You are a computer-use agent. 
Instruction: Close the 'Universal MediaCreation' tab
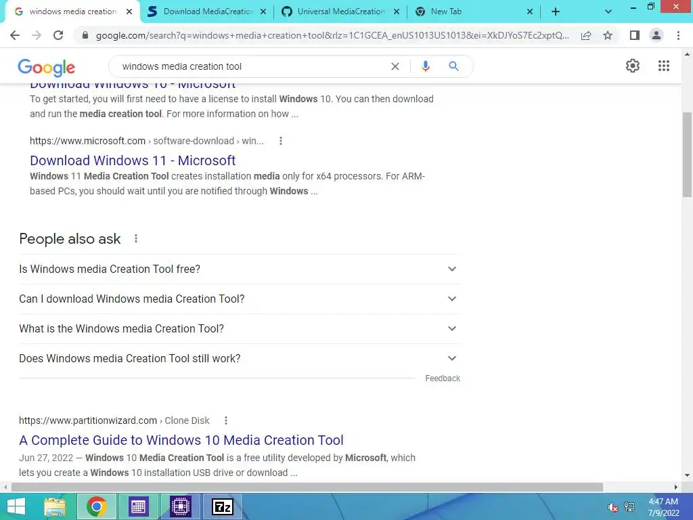pyautogui.click(x=397, y=12)
